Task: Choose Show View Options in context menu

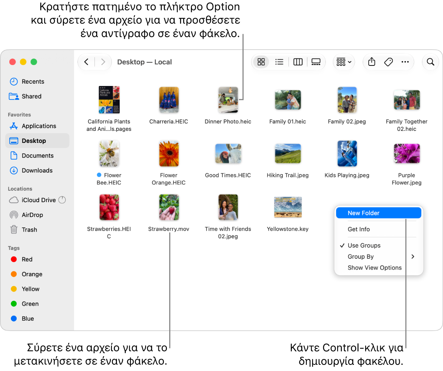Action: click(x=379, y=268)
